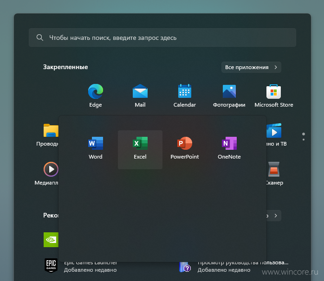The width and height of the screenshot is (324, 281).
Task: Launch the Медиаплеер app
Action: (x=51, y=169)
